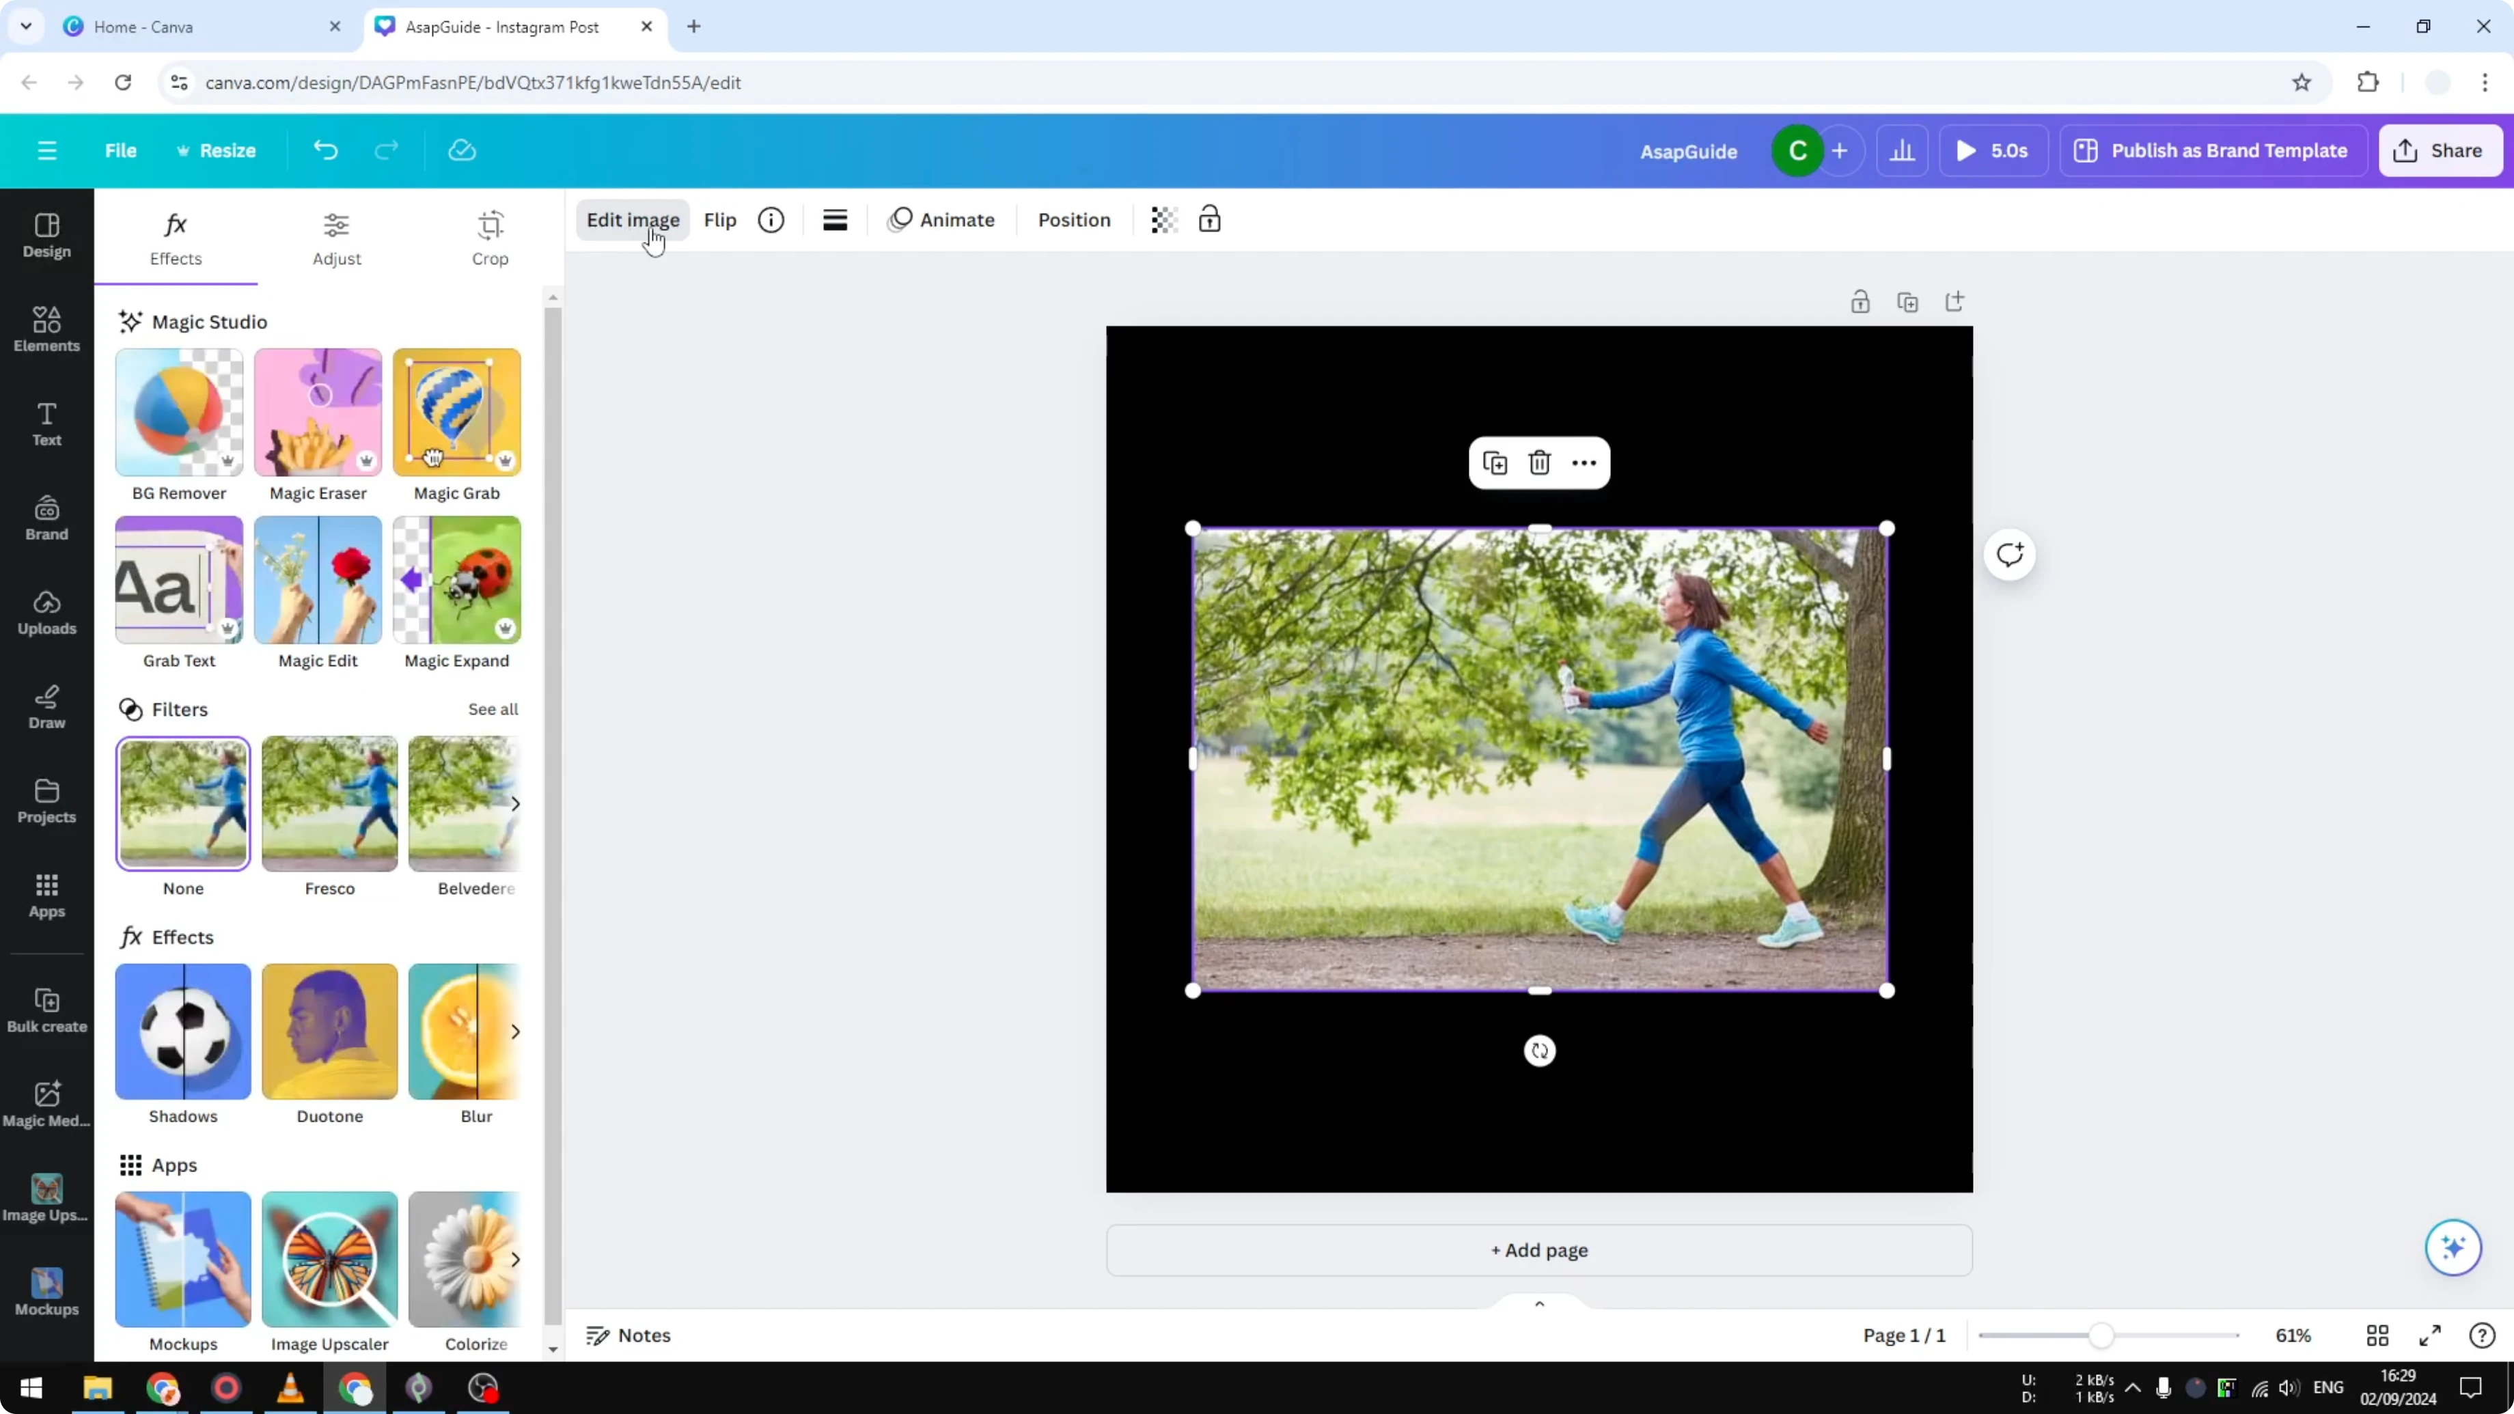Click See all filters link
Viewport: 2514px width, 1414px height.
(493, 710)
